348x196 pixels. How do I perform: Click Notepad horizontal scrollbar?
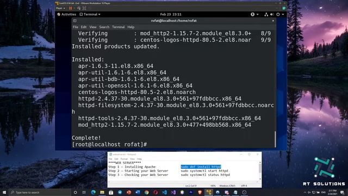(183, 182)
